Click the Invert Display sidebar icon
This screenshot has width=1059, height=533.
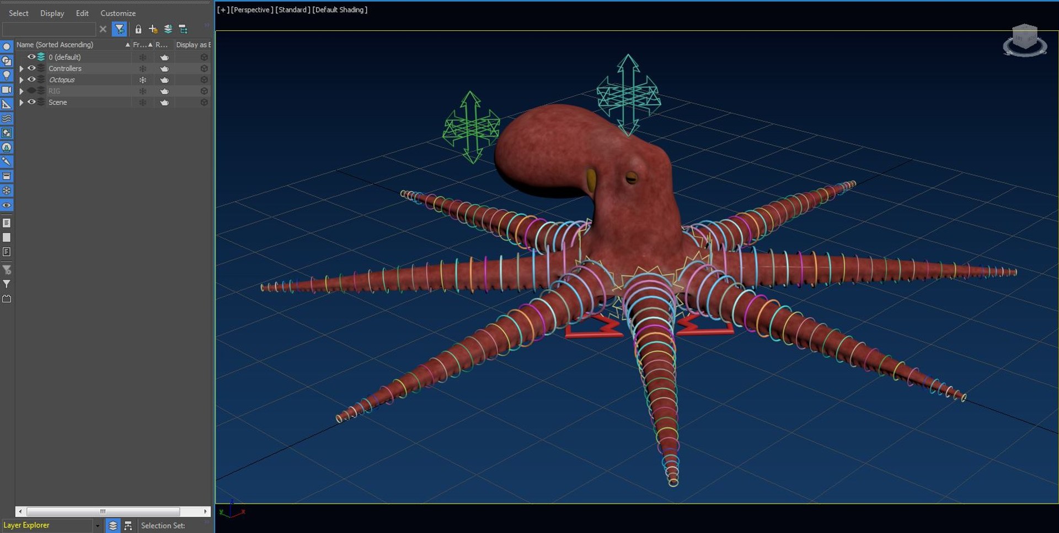coord(7,252)
